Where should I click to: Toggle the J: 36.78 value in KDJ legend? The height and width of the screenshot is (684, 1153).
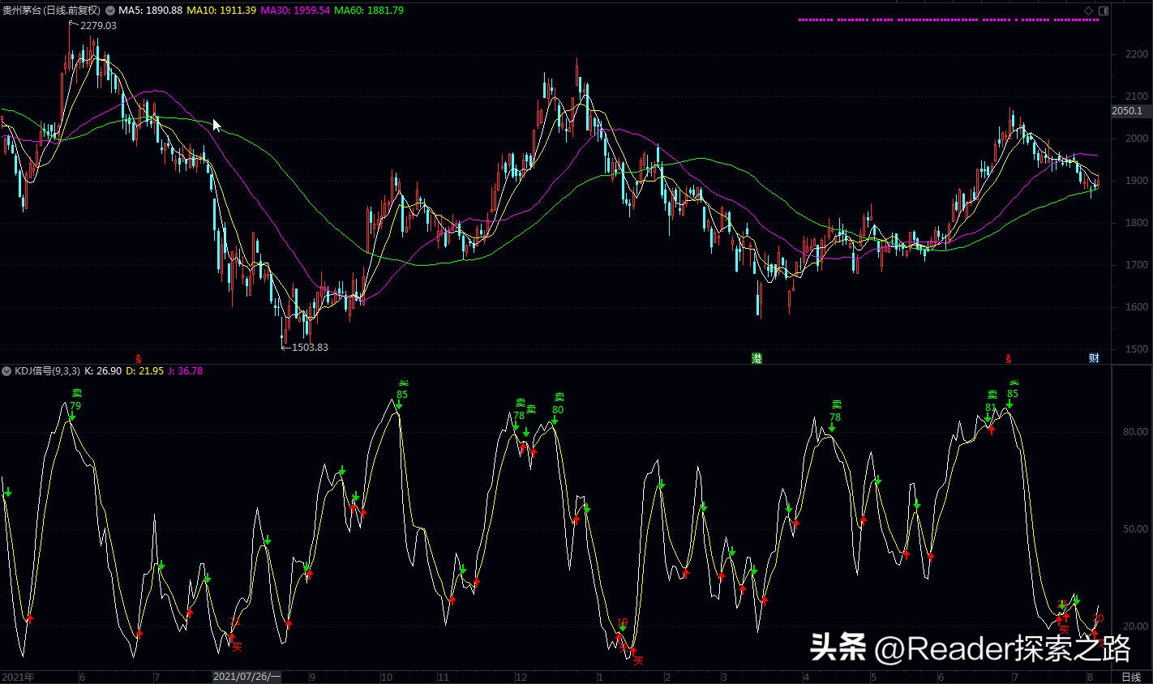185,370
